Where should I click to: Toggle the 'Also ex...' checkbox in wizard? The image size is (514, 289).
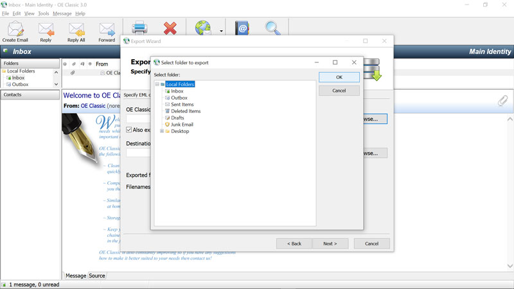coord(129,130)
